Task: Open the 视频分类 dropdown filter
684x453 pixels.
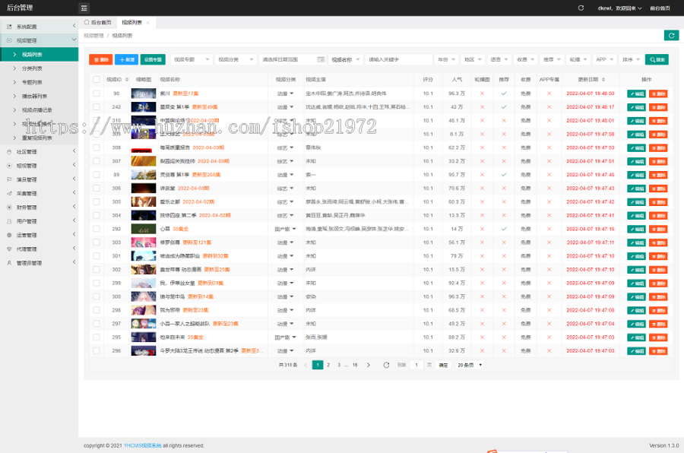Action: [x=236, y=59]
